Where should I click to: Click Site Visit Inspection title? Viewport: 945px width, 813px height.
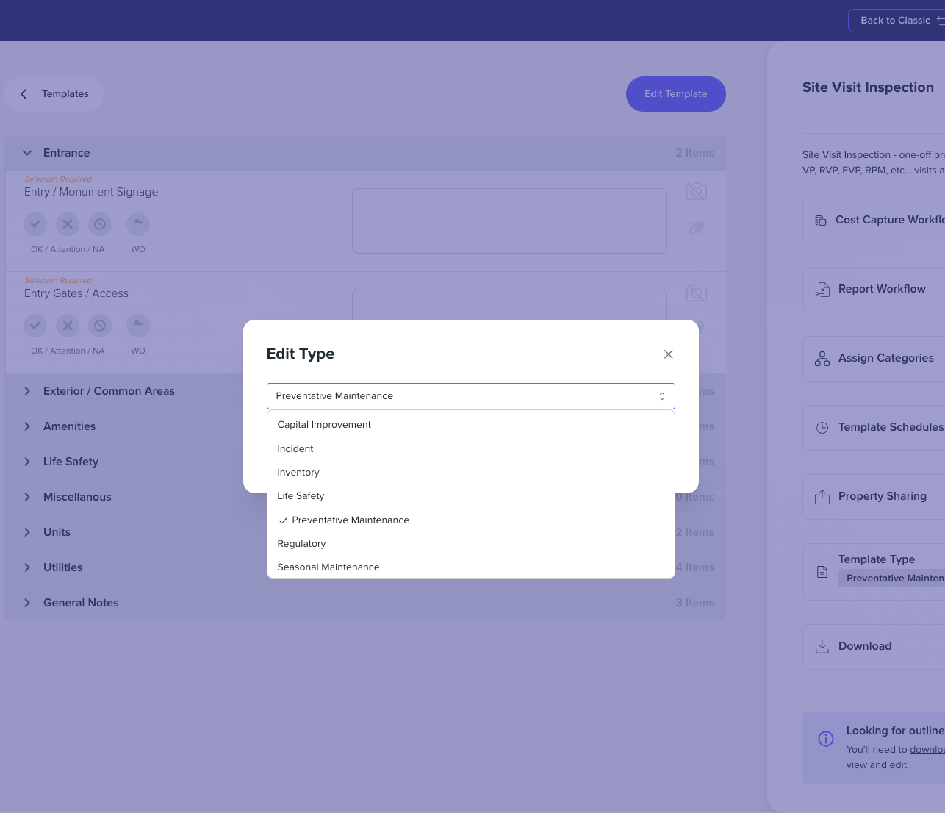(x=868, y=87)
